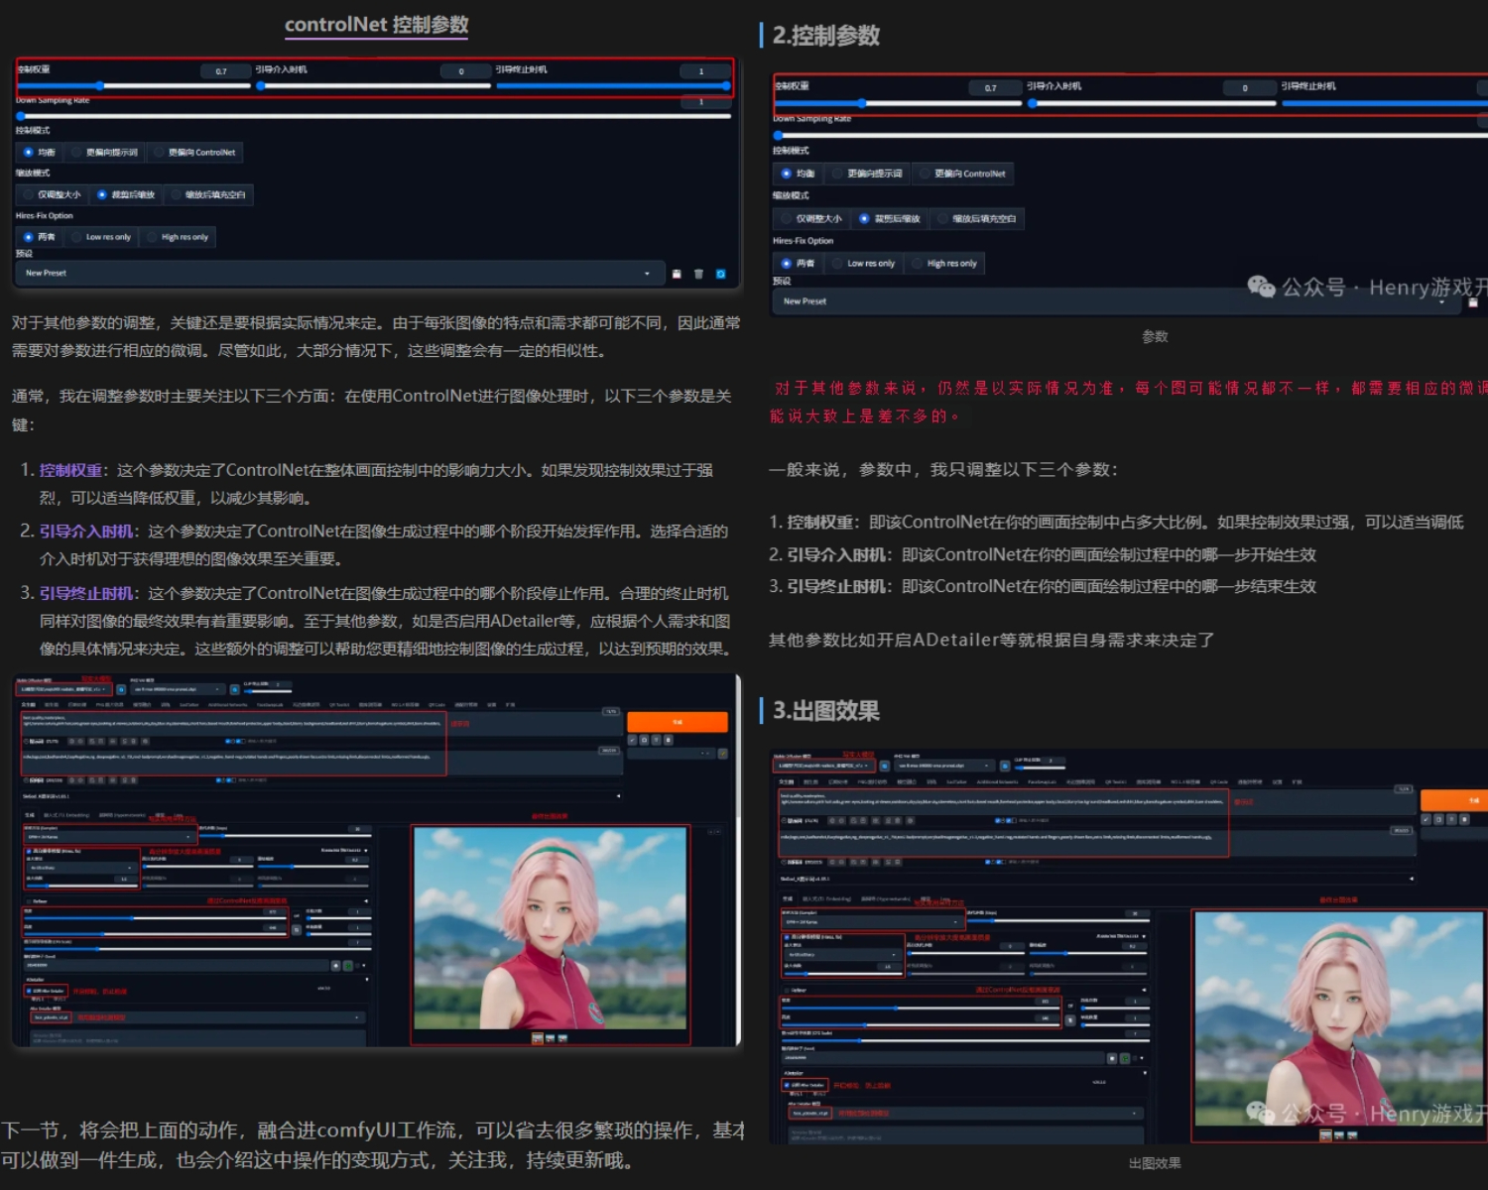1488x1190 pixels.
Task: Click the green reuse-seed icon in left screenshot
Action: [348, 966]
